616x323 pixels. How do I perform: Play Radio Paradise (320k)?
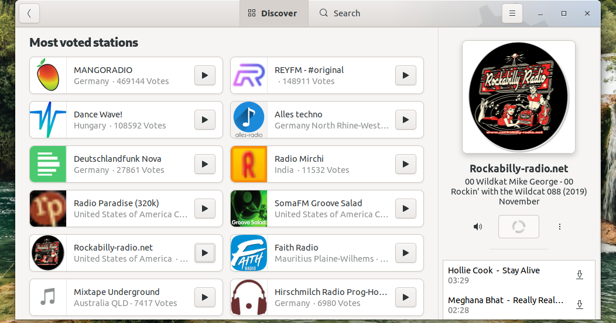(205, 208)
